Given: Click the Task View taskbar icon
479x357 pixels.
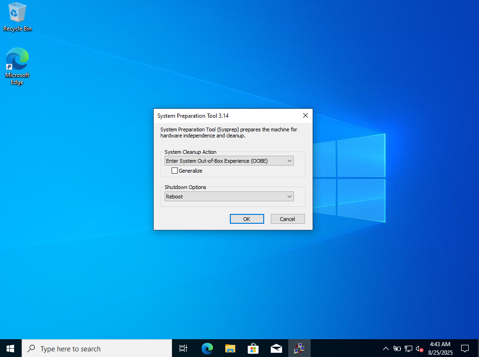Looking at the screenshot, I should click(x=183, y=349).
